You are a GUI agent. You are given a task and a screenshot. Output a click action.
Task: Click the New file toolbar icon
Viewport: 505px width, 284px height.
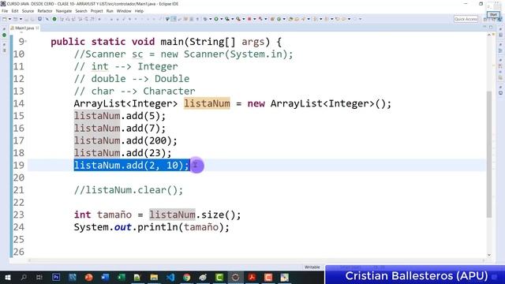[x=5, y=19]
